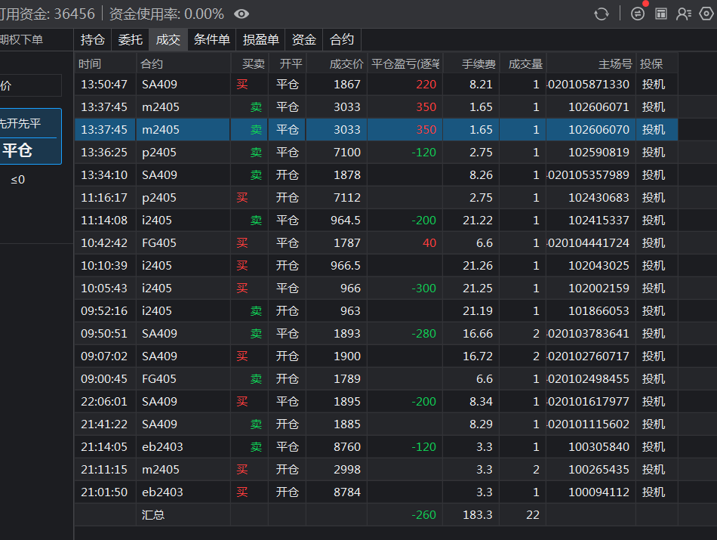The width and height of the screenshot is (717, 540).
Task: Switch to the 合约 tab
Action: point(342,40)
